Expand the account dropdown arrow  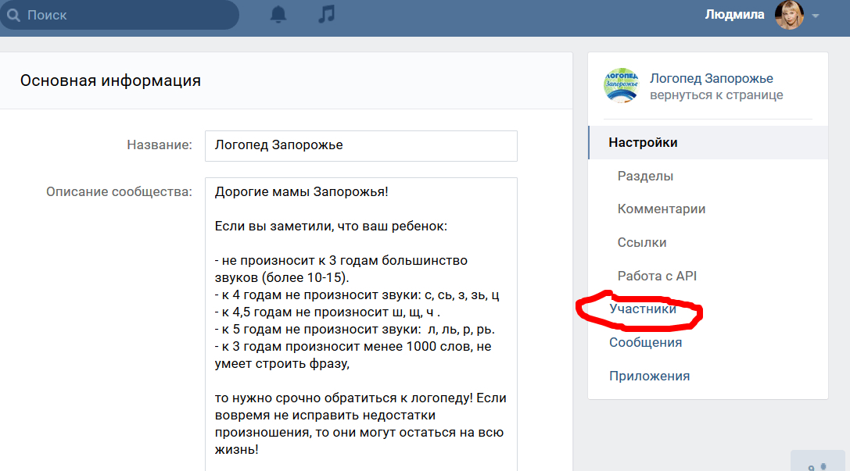coord(816,16)
